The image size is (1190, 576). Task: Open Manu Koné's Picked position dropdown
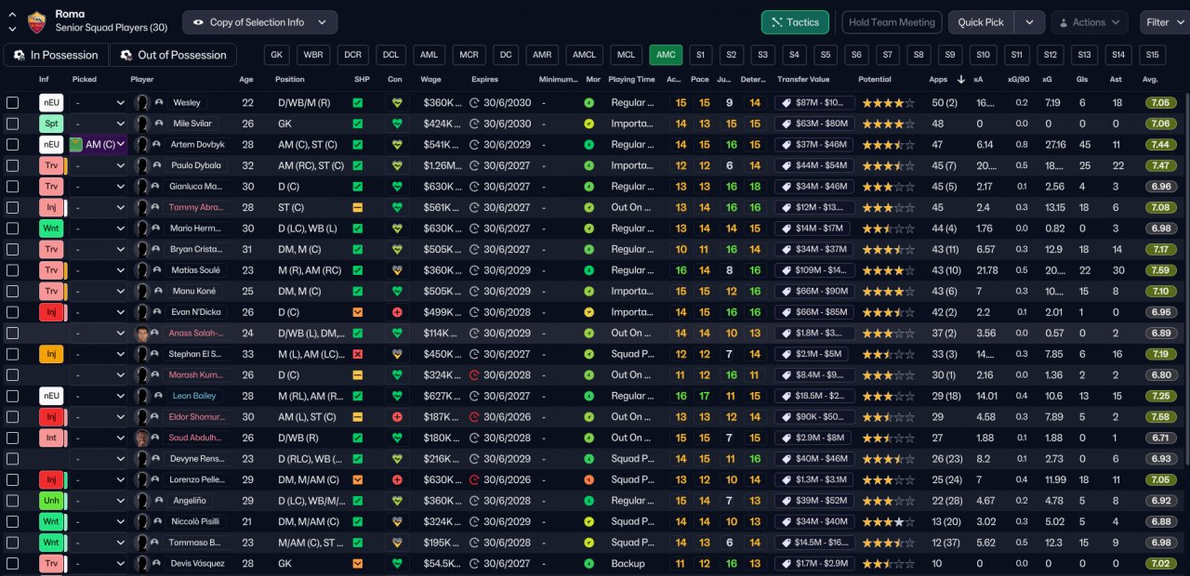click(99, 291)
